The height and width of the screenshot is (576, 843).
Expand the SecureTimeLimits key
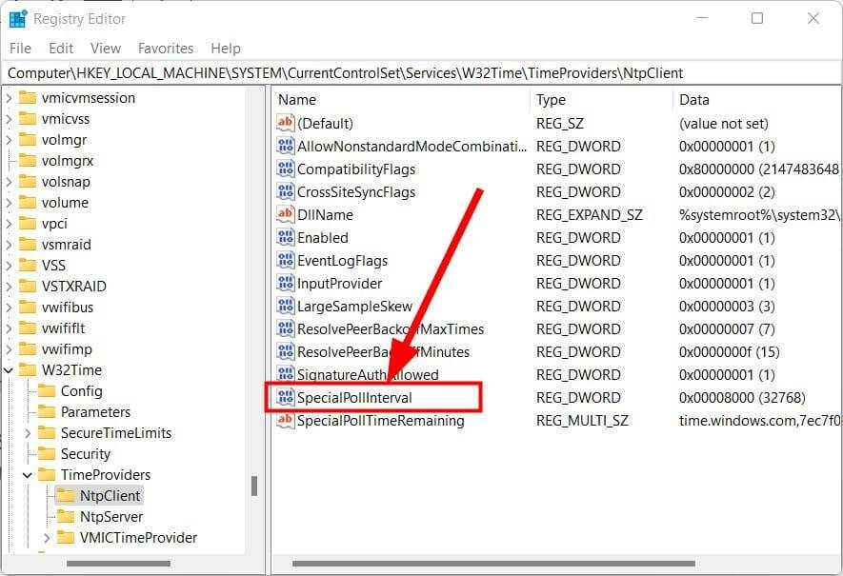click(x=28, y=432)
